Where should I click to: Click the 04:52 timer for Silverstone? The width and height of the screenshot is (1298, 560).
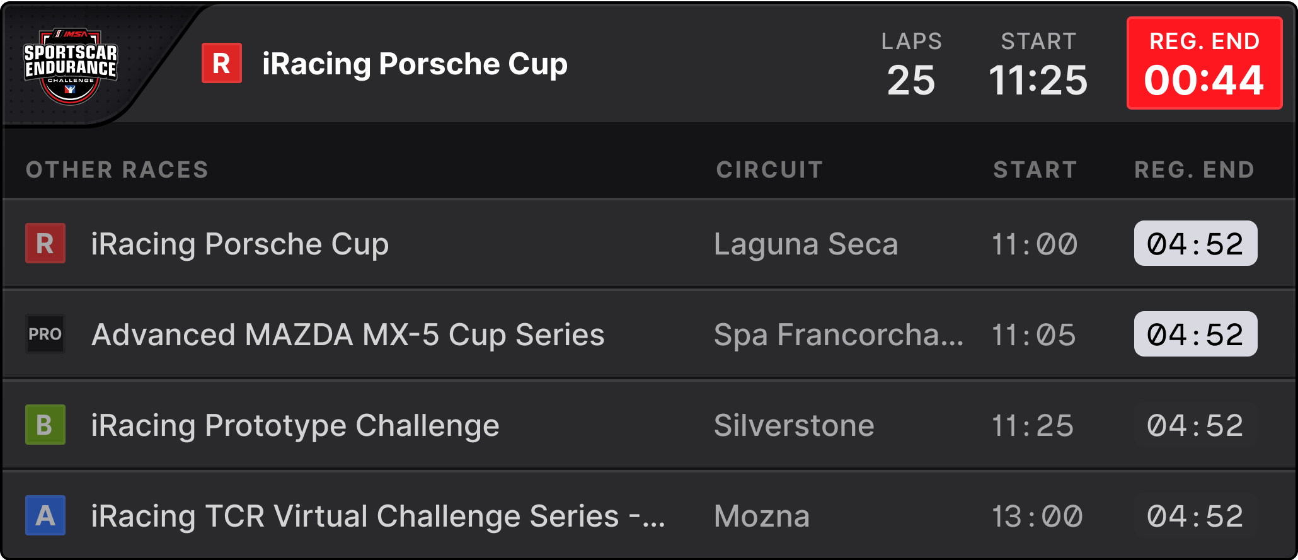[1195, 425]
